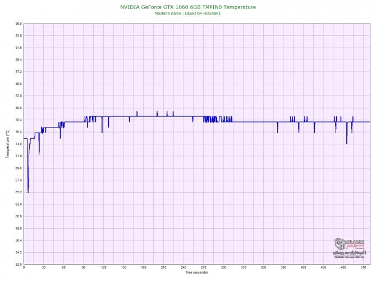Click the 58.6 temperature tick value
This screenshot has height=282, width=376.
[19, 229]
